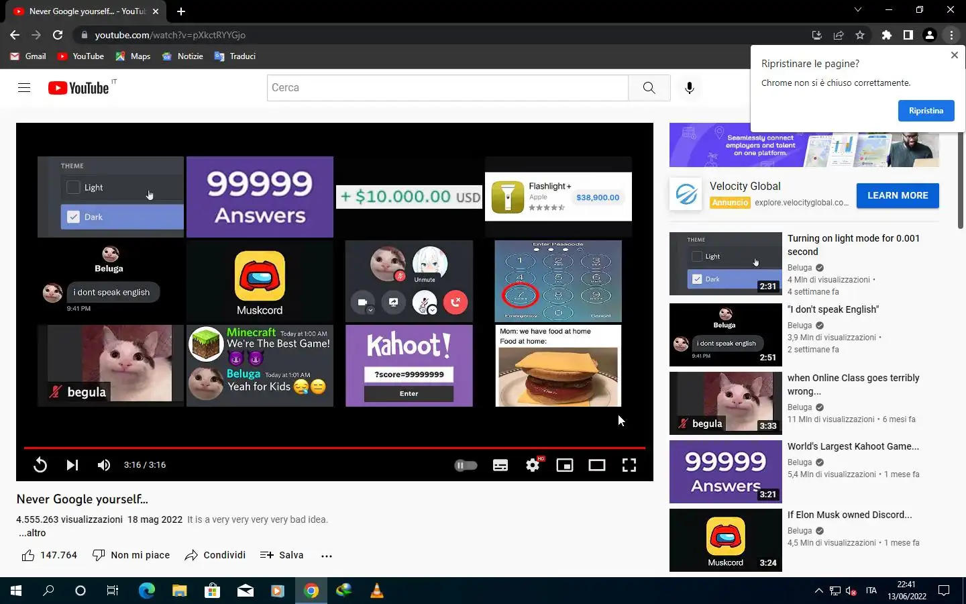
Task: Open a new browser tab
Action: pos(181,11)
